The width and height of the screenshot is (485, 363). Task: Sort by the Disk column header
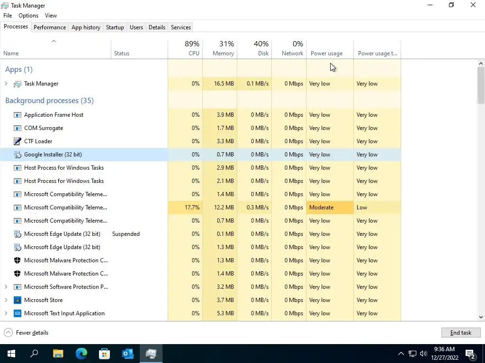point(254,49)
